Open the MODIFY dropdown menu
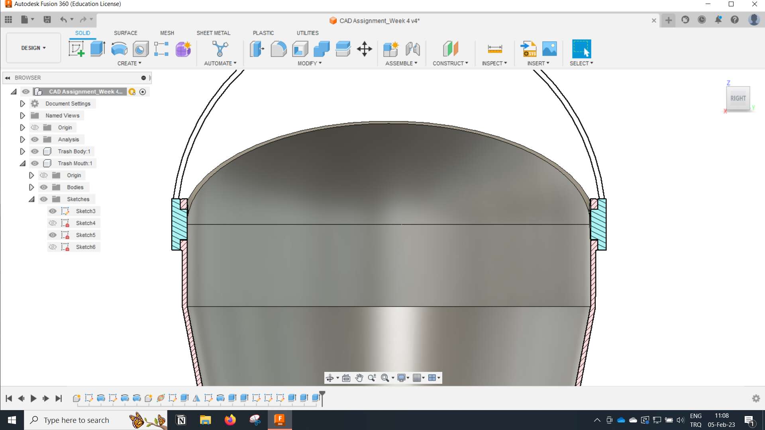The height and width of the screenshot is (430, 765). point(310,63)
